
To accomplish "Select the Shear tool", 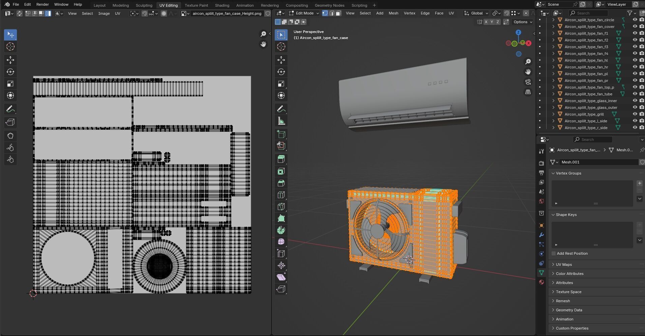I will [281, 277].
